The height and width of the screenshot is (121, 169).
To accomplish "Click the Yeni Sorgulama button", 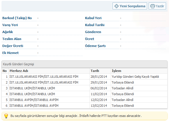I will tap(130, 6).
